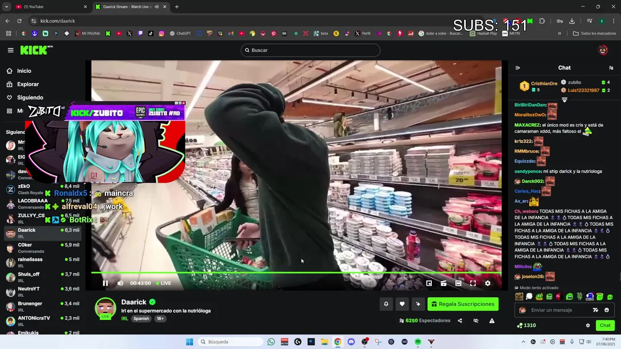Viewport: 621px width, 349px height.
Task: Open the C0ker channel in the sidebar
Action: (43, 248)
